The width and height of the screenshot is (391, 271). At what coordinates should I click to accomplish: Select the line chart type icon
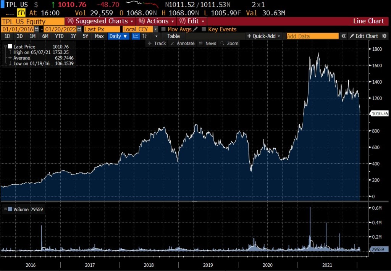(x=136, y=36)
